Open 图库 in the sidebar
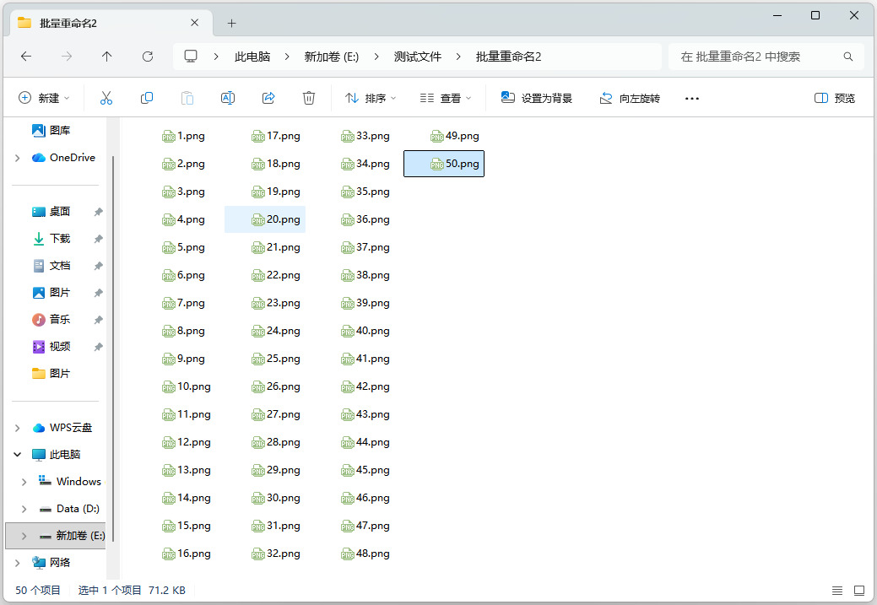The image size is (877, 605). click(x=51, y=130)
